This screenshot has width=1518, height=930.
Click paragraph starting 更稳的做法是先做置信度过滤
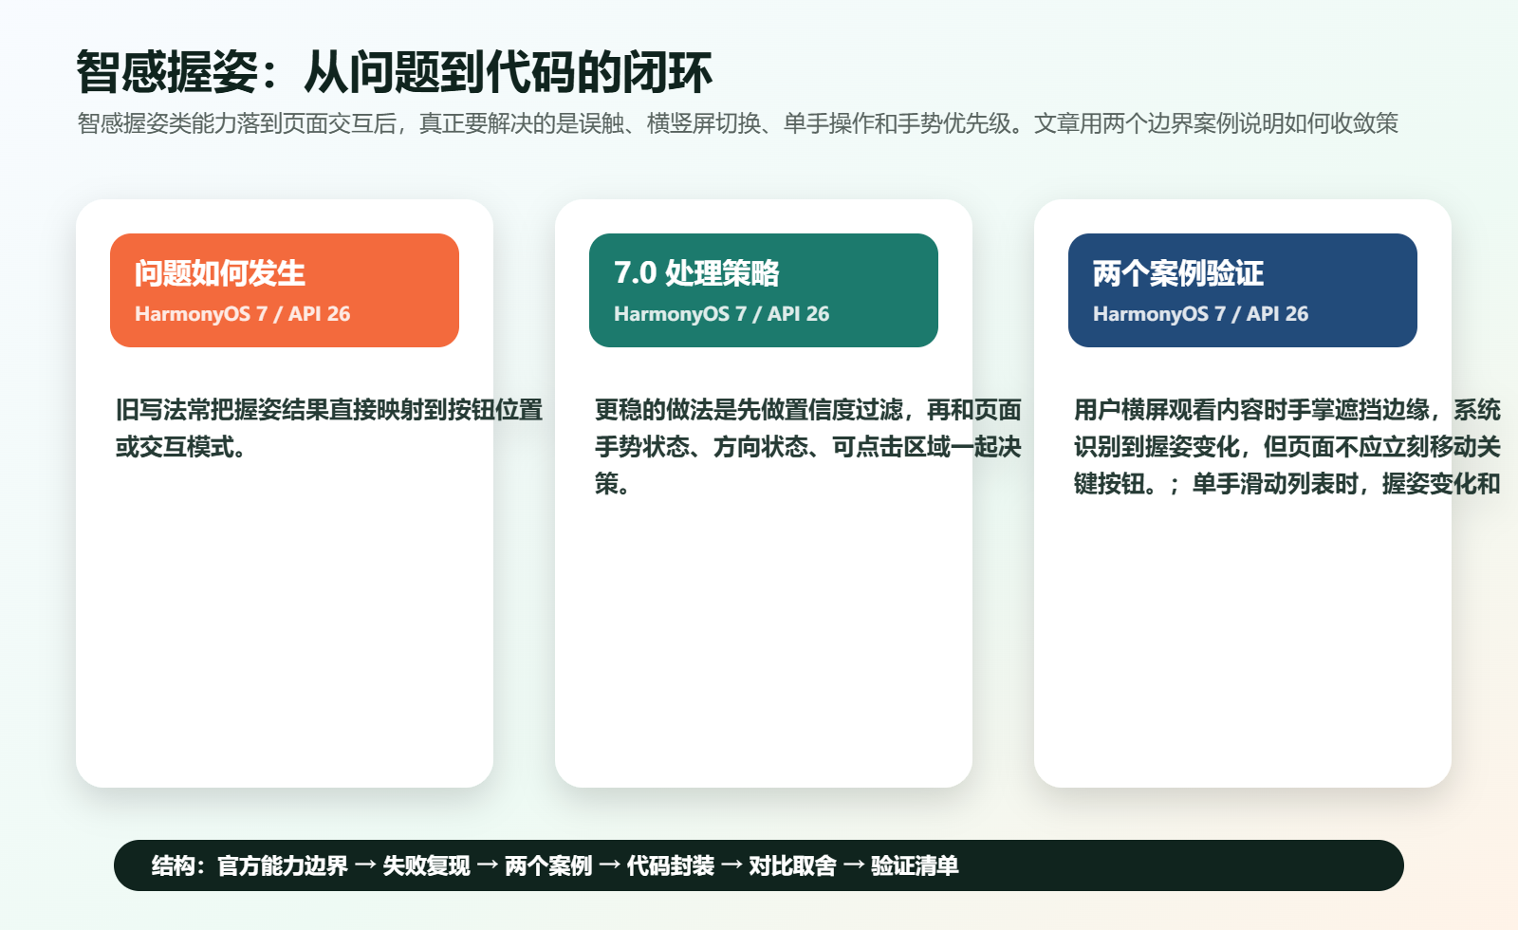[808, 447]
